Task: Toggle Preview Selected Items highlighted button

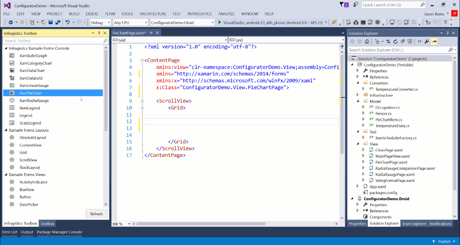Action: 434,42
